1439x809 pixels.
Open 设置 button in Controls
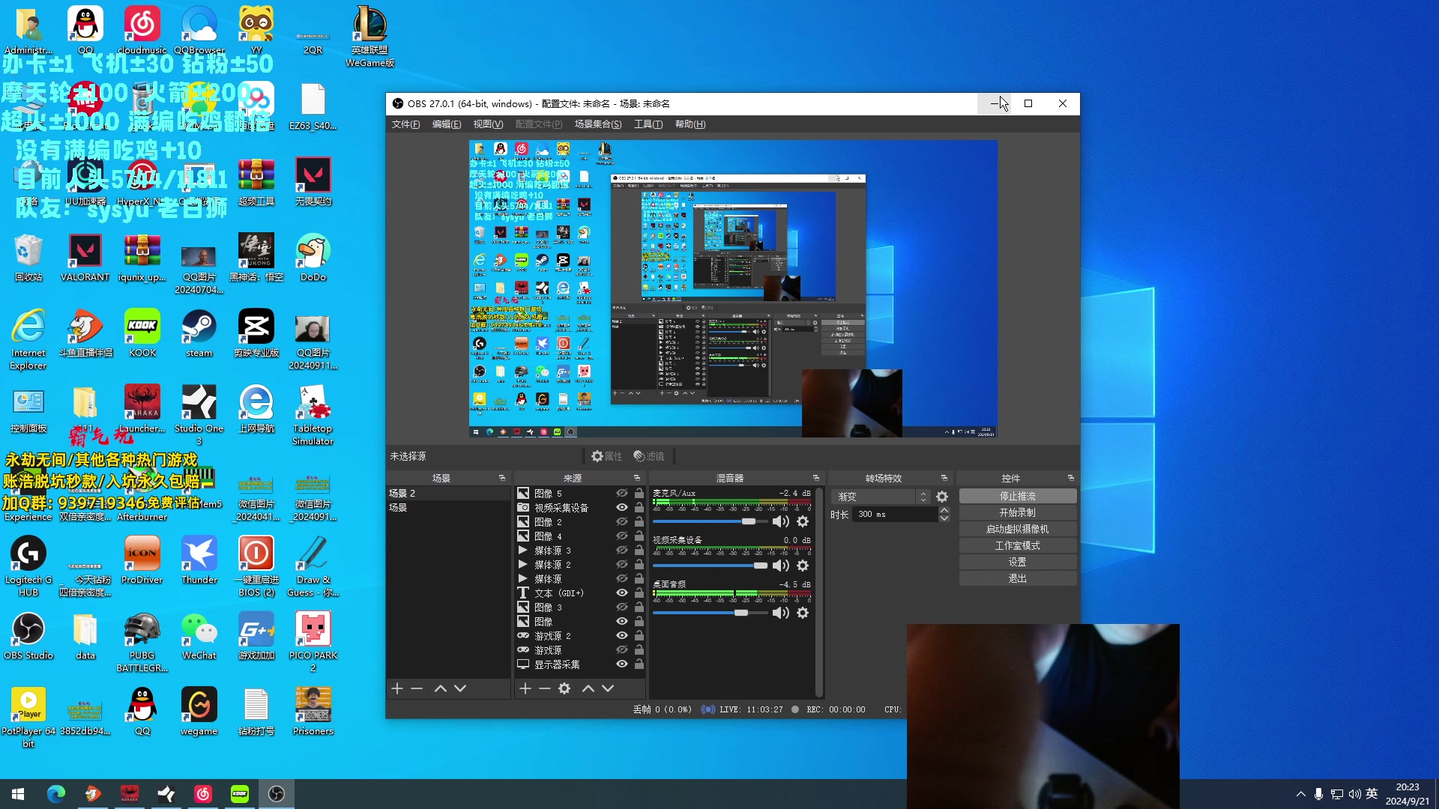click(1018, 563)
